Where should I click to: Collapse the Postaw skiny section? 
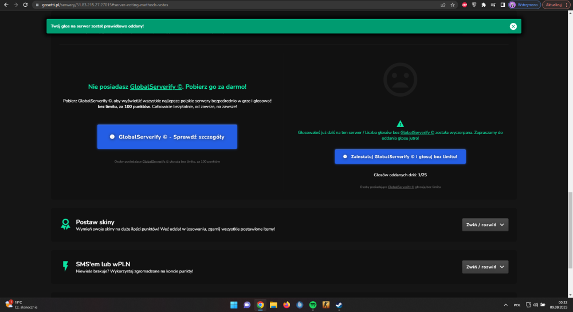pos(485,225)
